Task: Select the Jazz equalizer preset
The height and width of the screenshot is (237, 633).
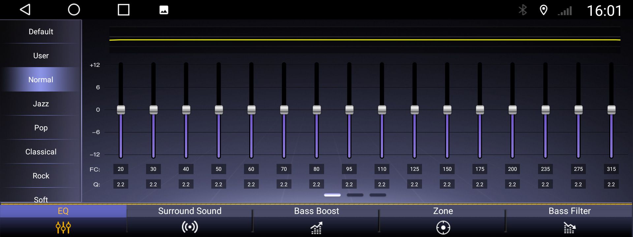Action: point(41,104)
